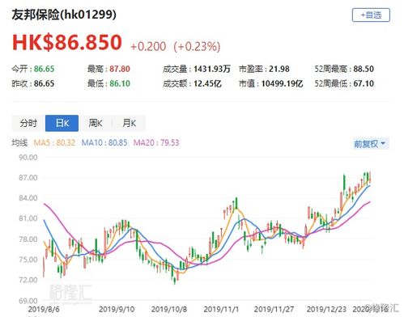This screenshot has height=317, width=404.
Task: Click the 今开 value 86.65
Action: [44, 69]
